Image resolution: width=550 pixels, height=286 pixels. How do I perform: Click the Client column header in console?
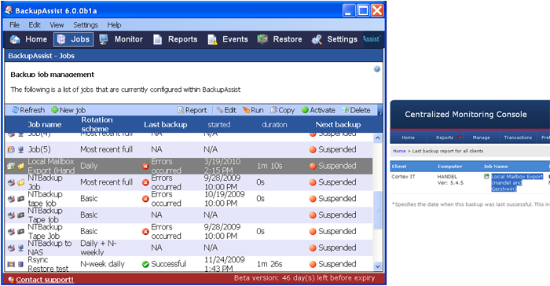click(x=399, y=167)
